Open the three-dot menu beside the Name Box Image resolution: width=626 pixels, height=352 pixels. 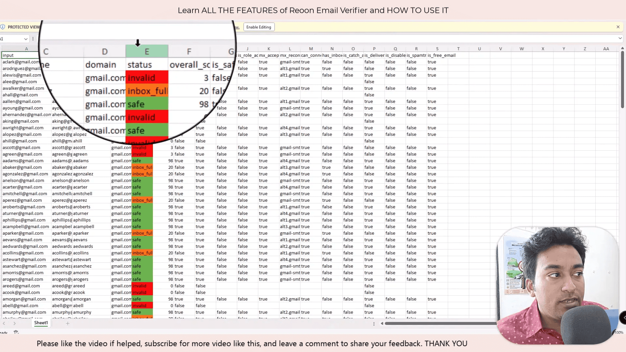coord(33,39)
